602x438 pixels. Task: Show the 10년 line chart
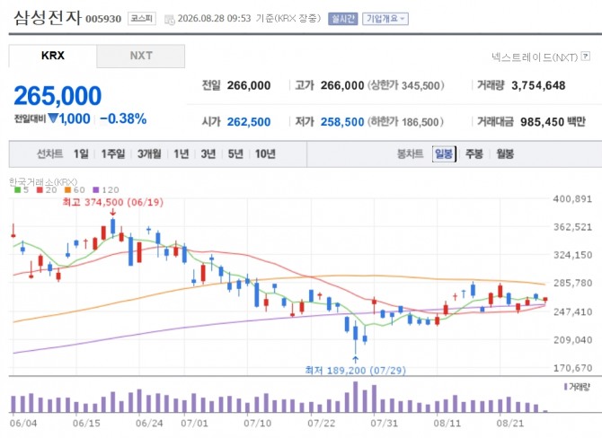(265, 154)
